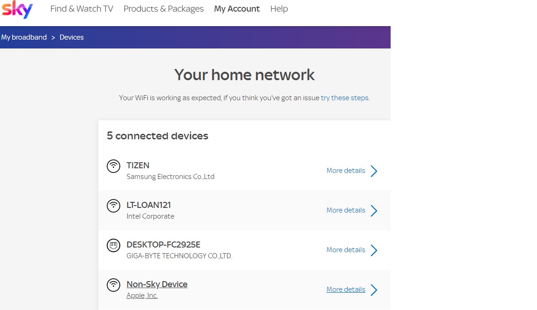The height and width of the screenshot is (310, 537).
Task: Expand the DESKTOP-FC2925E chevron arrow
Action: (374, 250)
